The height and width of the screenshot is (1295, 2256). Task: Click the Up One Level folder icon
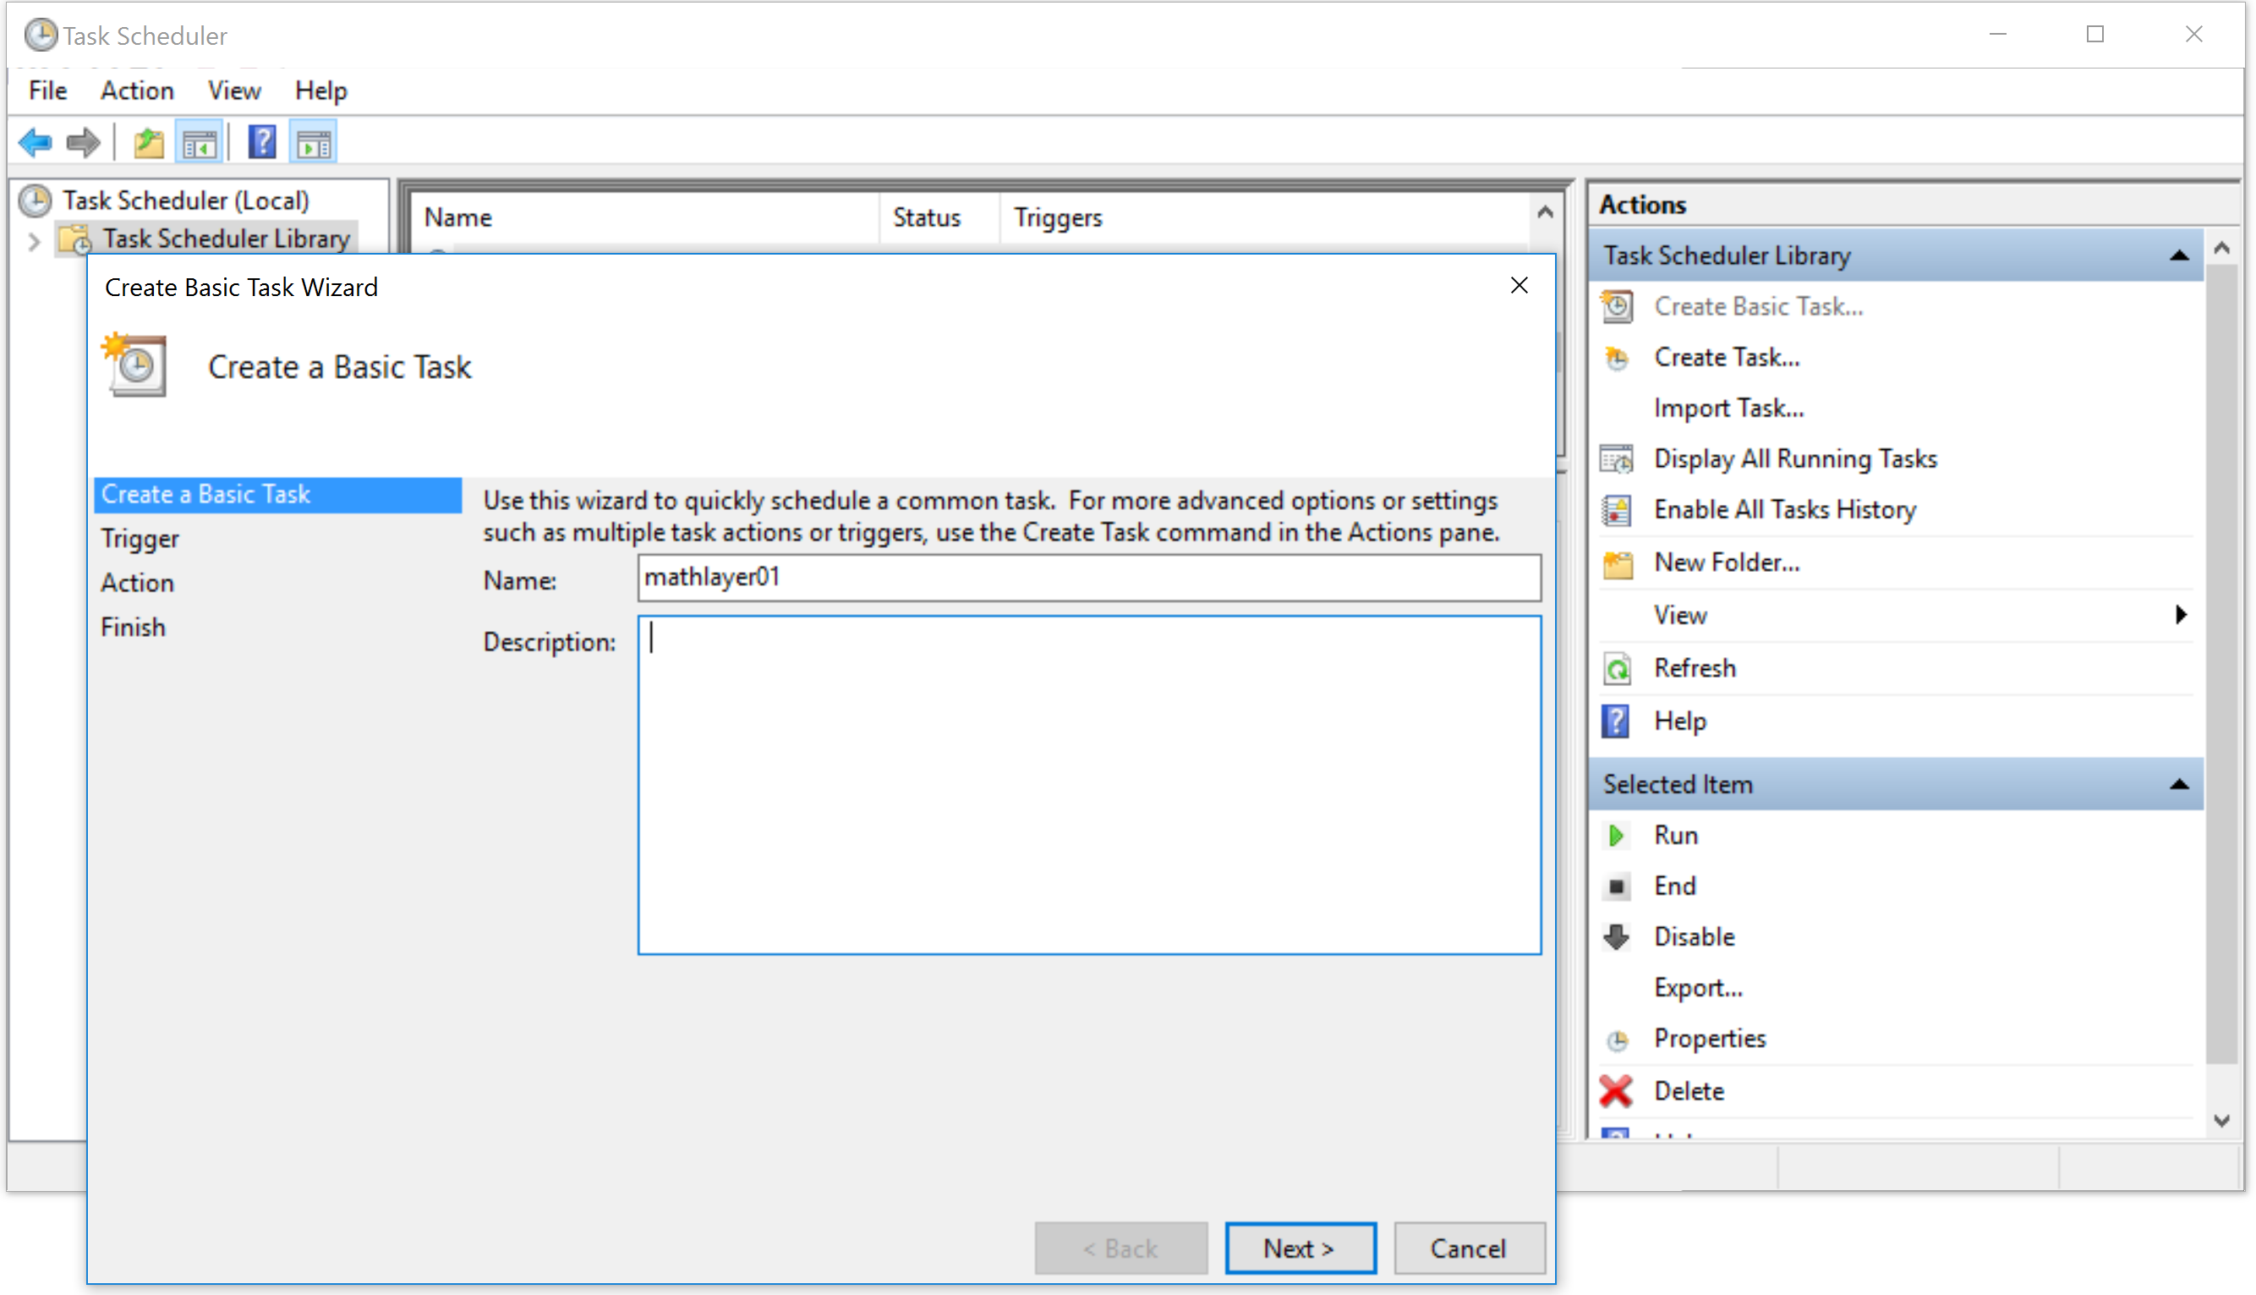tap(149, 142)
